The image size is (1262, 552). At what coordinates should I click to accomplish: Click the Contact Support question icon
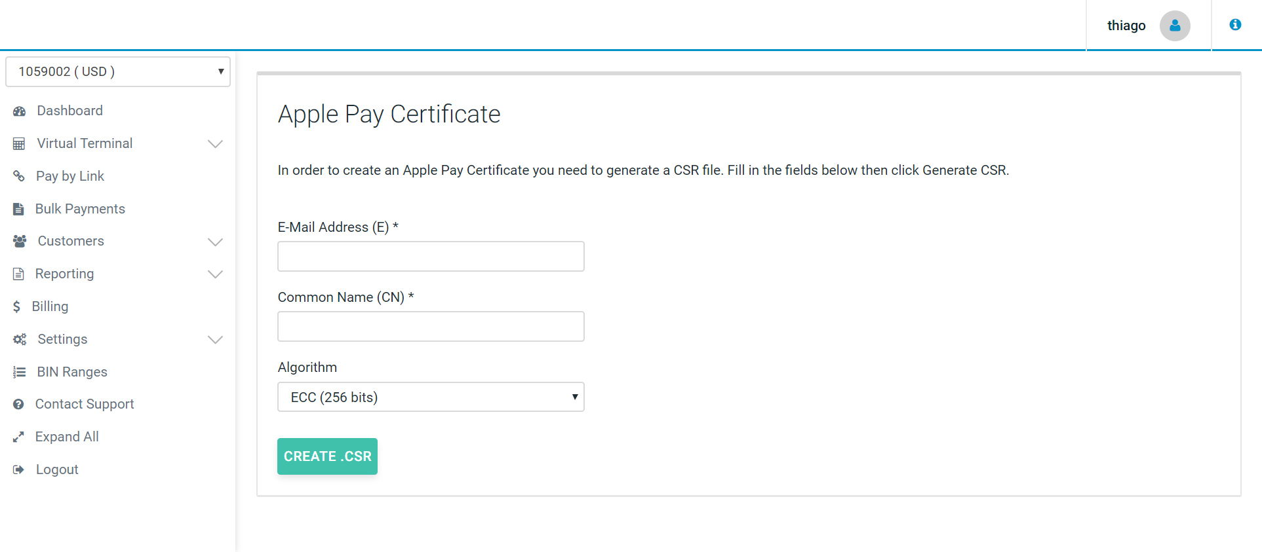click(18, 405)
